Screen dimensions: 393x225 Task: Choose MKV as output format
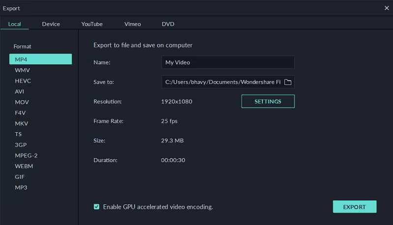[22, 123]
